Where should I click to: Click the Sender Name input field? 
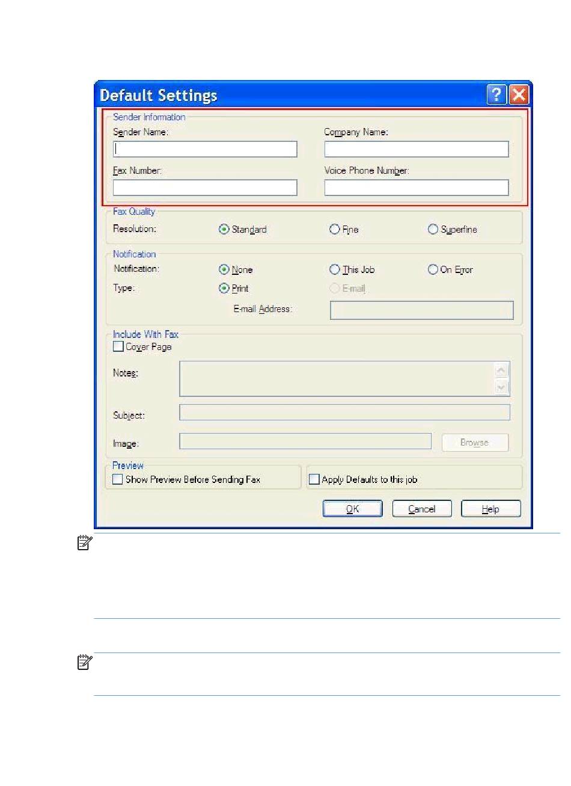click(x=205, y=149)
